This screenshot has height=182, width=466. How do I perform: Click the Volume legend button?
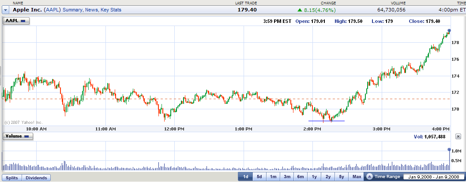18,136
